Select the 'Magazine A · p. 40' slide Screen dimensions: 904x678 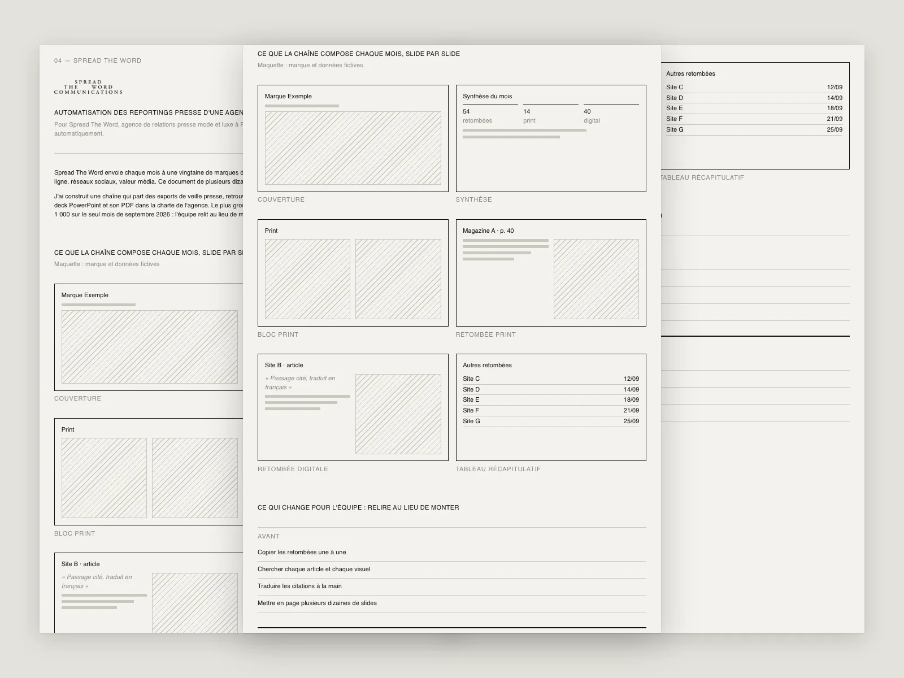coord(551,273)
